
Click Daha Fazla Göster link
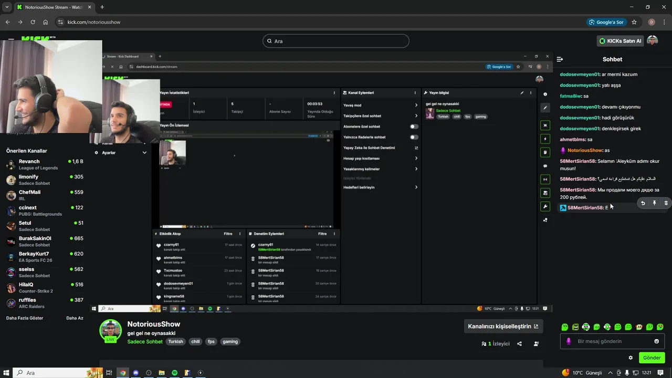25,318
